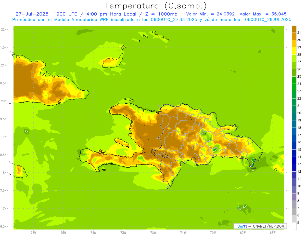Viewport: 306px width, 236px height.
Task: Select the '8.5N' latitude tick label
Action: point(4,155)
